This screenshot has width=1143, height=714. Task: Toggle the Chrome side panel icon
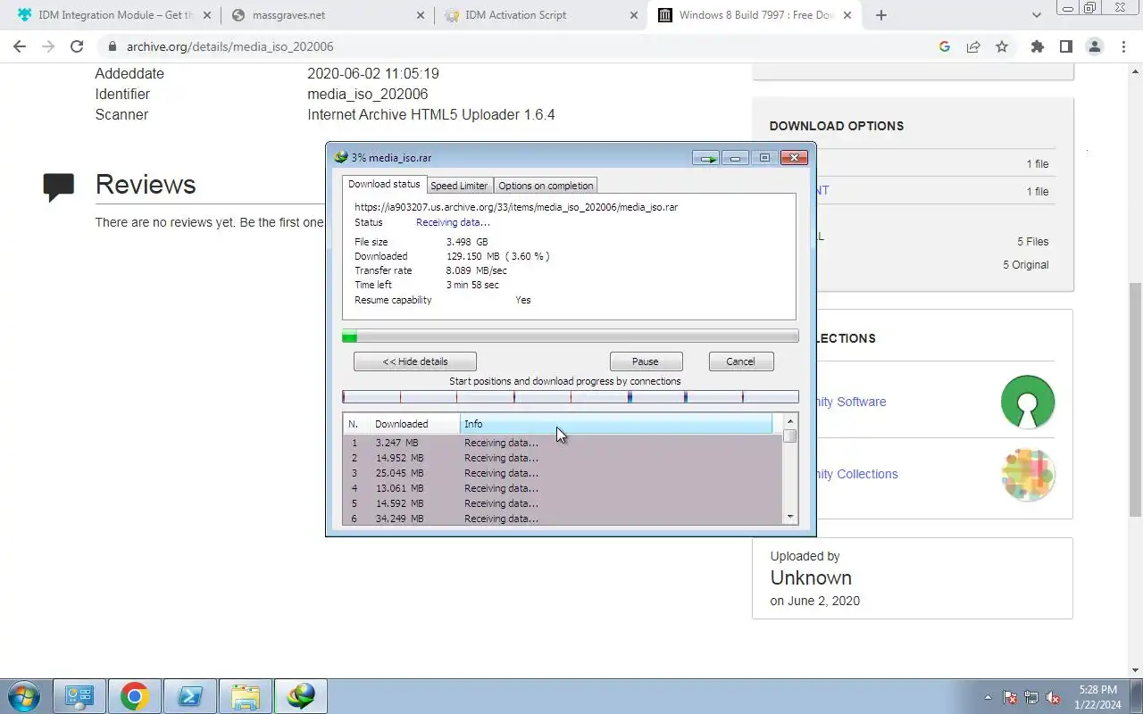coord(1065,46)
